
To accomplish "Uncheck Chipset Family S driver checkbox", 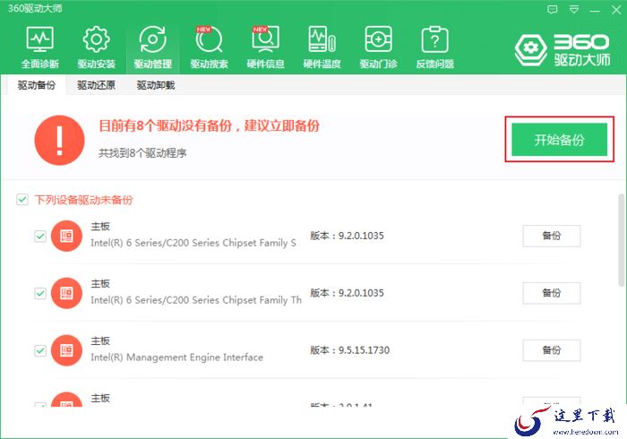I will pyautogui.click(x=40, y=236).
